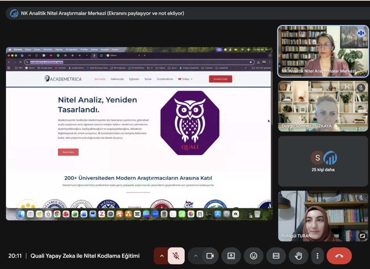The width and height of the screenshot is (370, 269).
Task: Open the pinned WhatsApp tab
Action: pyautogui.click(x=36, y=55)
